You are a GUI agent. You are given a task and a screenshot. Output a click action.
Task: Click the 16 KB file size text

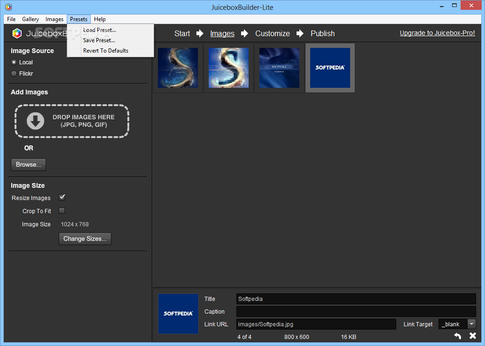tap(349, 337)
